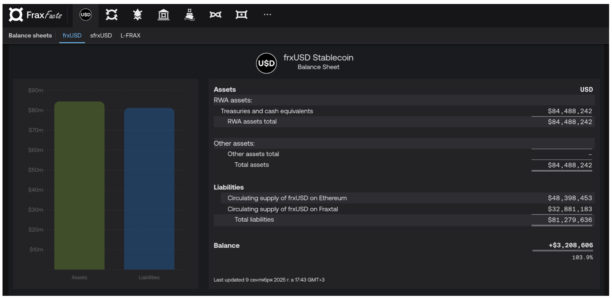The width and height of the screenshot is (612, 298).
Task: Click the +$3,208,606 balance value
Action: pyautogui.click(x=571, y=245)
